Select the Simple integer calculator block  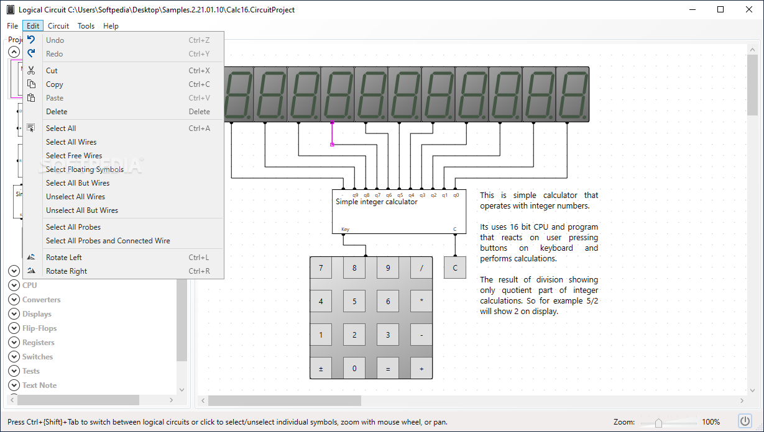[399, 211]
